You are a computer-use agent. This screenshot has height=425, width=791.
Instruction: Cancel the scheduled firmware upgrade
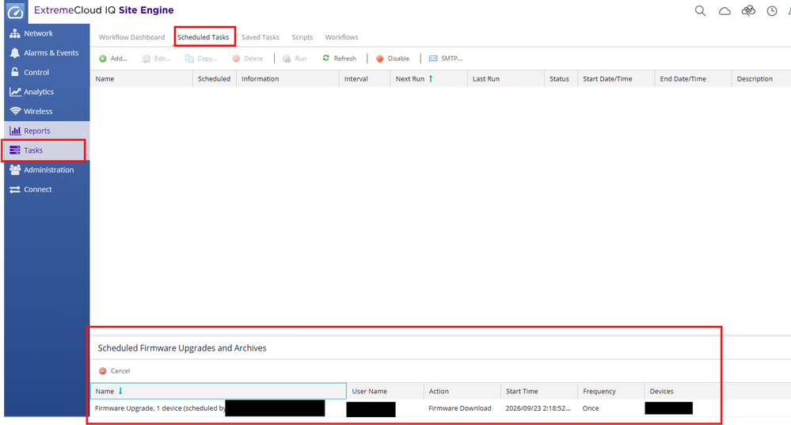(x=115, y=371)
